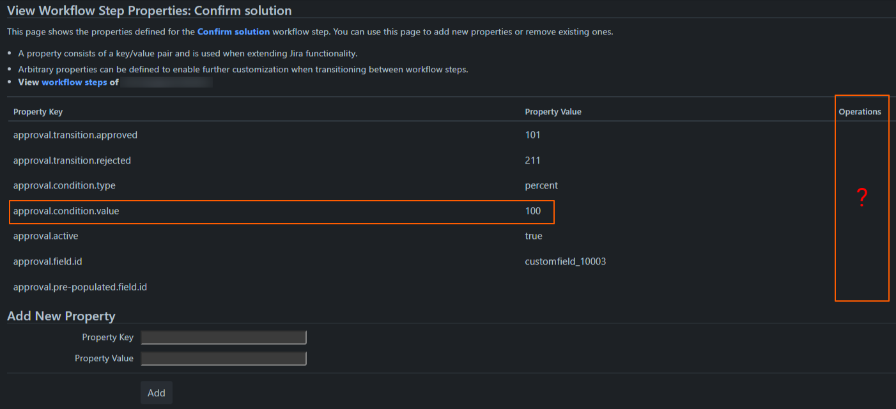Viewport: 896px width, 409px height.
Task: Click the Operations column header
Action: [860, 111]
